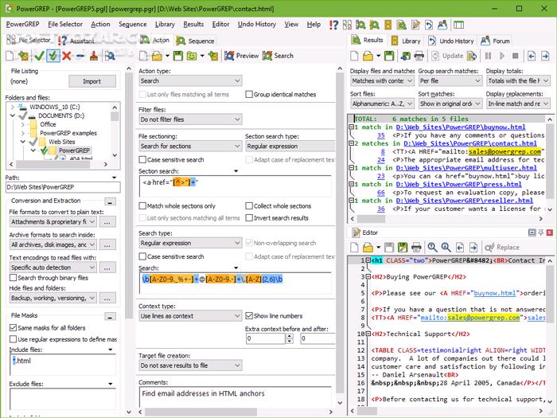This screenshot has height=418, width=557.
Task: Open the File sectioning dropdown
Action: pyautogui.click(x=190, y=146)
